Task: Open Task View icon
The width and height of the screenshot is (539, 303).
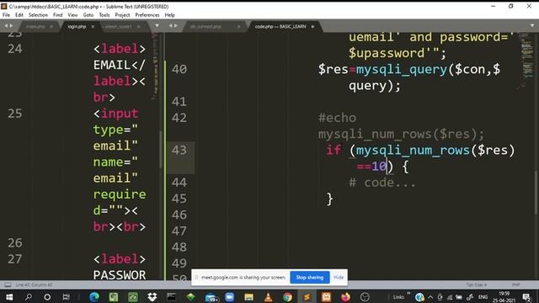Action: (x=66, y=297)
